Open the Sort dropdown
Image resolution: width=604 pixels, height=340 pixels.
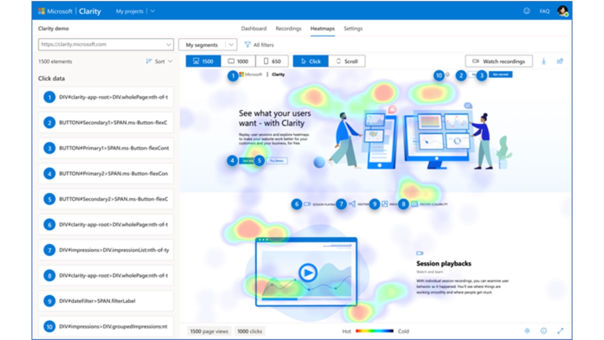tap(159, 61)
